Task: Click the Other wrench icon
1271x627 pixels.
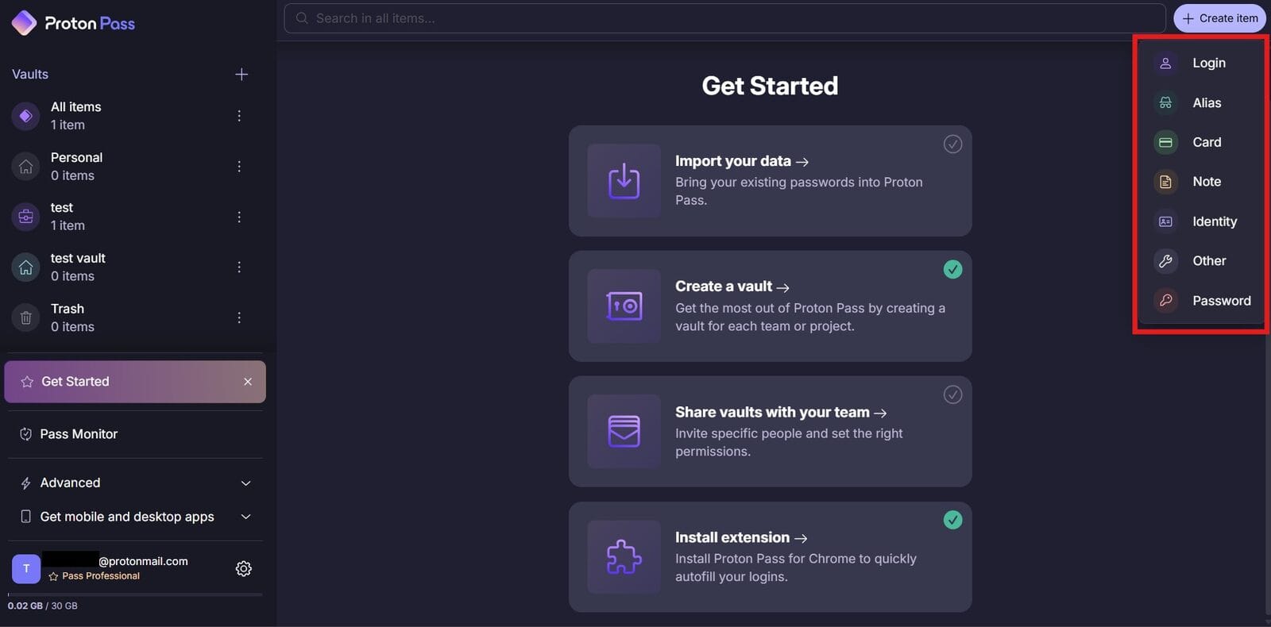Action: (1165, 261)
